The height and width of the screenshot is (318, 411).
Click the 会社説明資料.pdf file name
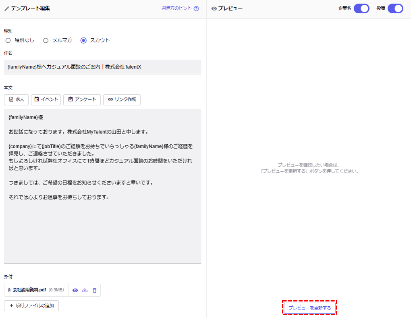pos(29,290)
